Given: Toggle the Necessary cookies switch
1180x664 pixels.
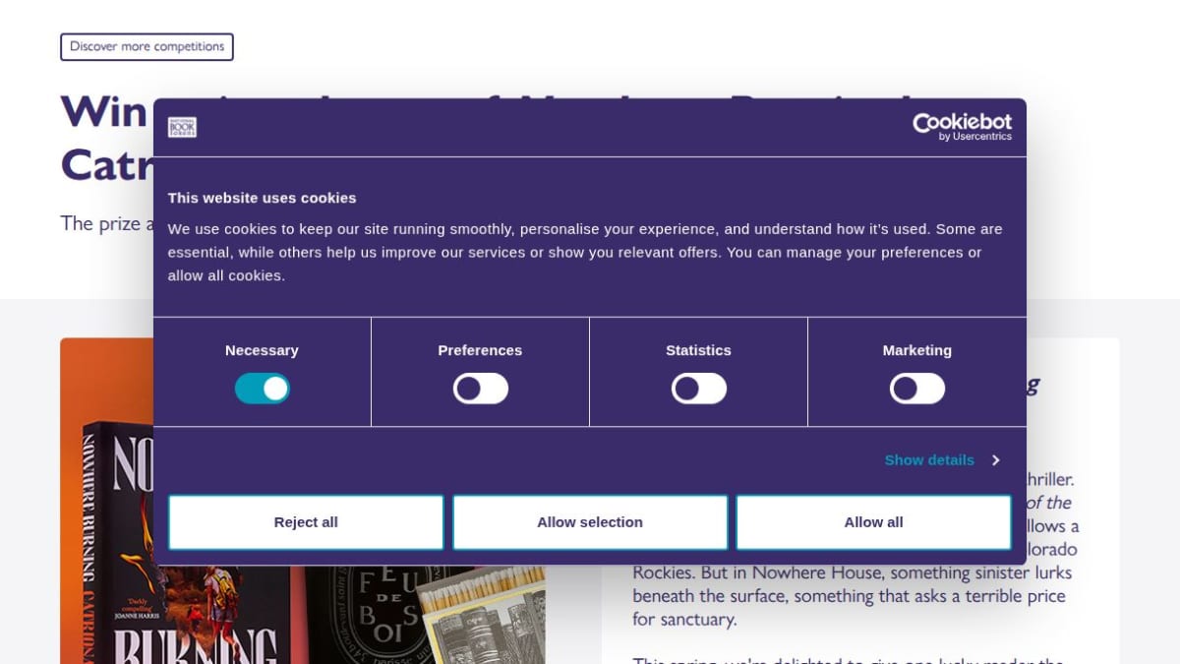Looking at the screenshot, I should (263, 389).
